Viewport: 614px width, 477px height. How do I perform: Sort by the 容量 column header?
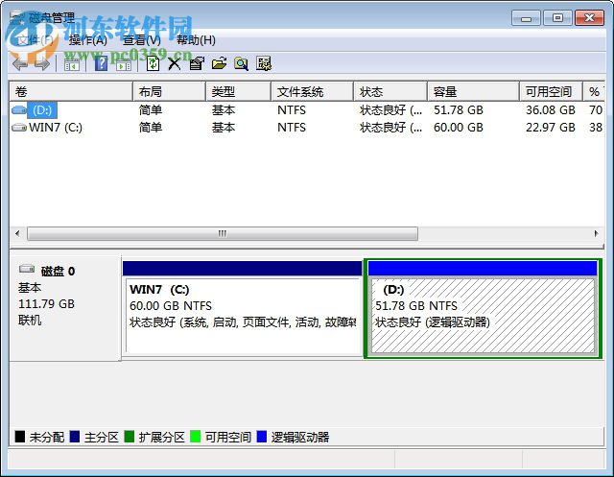473,92
